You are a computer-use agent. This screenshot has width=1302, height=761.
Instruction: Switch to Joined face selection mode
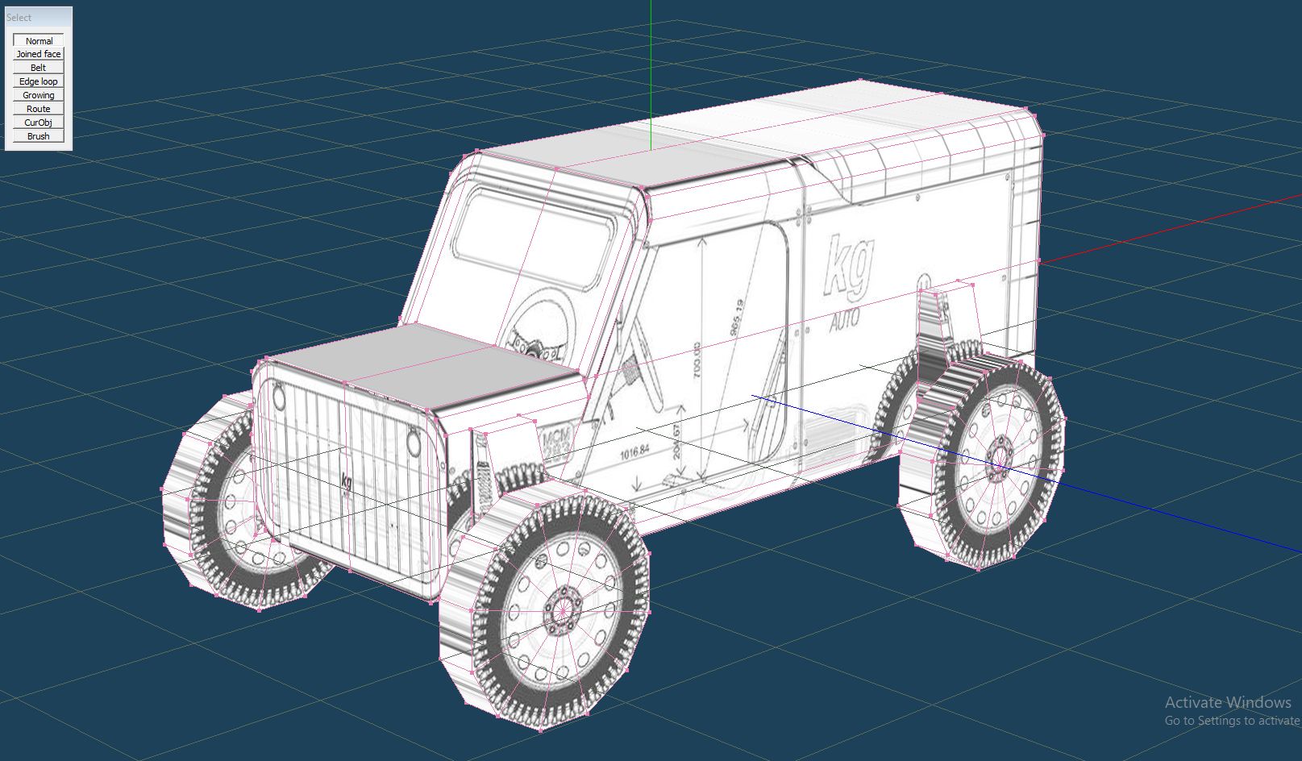point(39,54)
